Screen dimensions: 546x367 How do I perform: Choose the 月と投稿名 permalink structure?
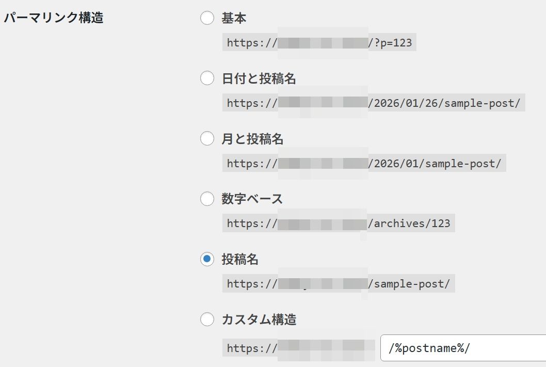(207, 138)
